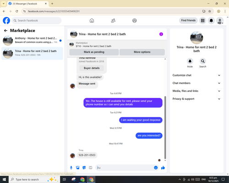Screen dimensions: 229x183
Task: Focus the Search Facebook field
Action: [x=37, y=21]
